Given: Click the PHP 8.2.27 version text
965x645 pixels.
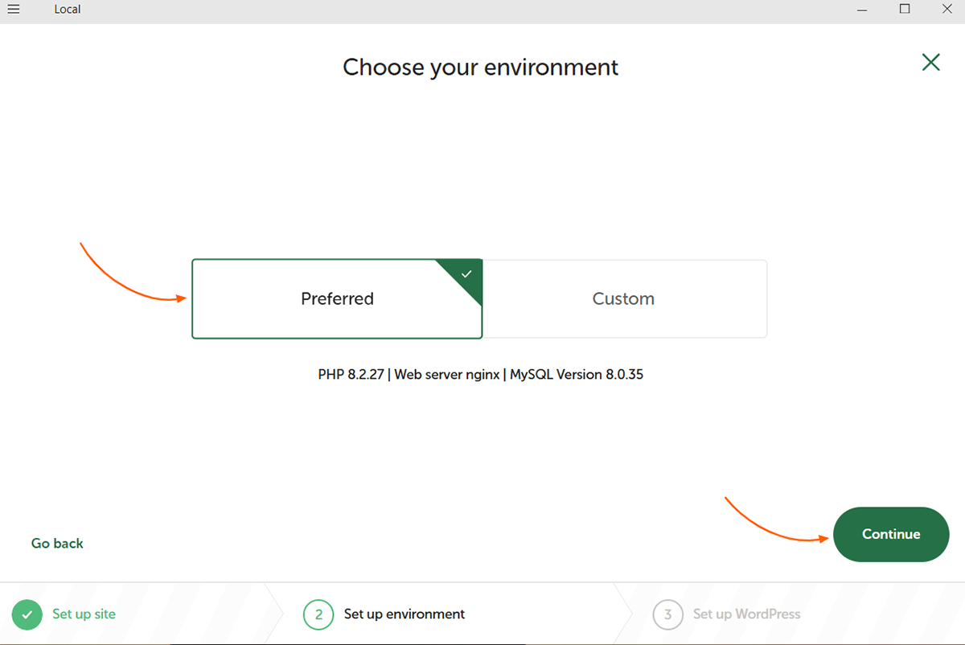Looking at the screenshot, I should click(x=352, y=375).
